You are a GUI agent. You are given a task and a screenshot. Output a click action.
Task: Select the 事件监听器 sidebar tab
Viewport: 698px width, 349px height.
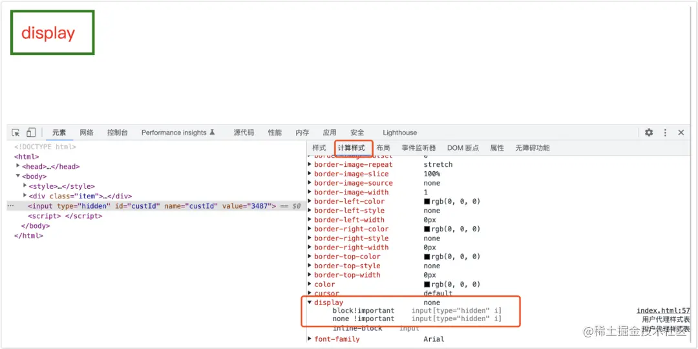(x=418, y=148)
